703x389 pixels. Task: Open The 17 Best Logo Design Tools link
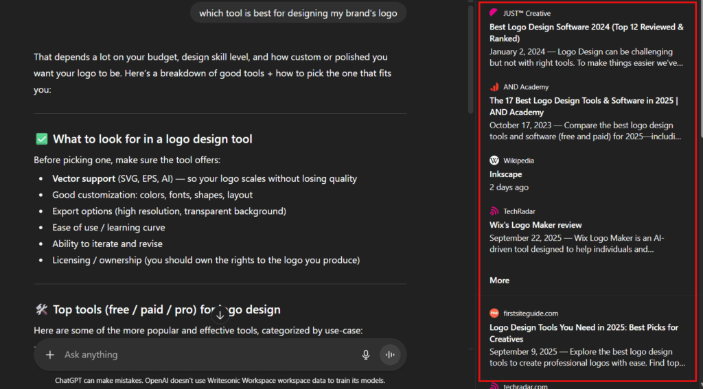[x=584, y=106]
